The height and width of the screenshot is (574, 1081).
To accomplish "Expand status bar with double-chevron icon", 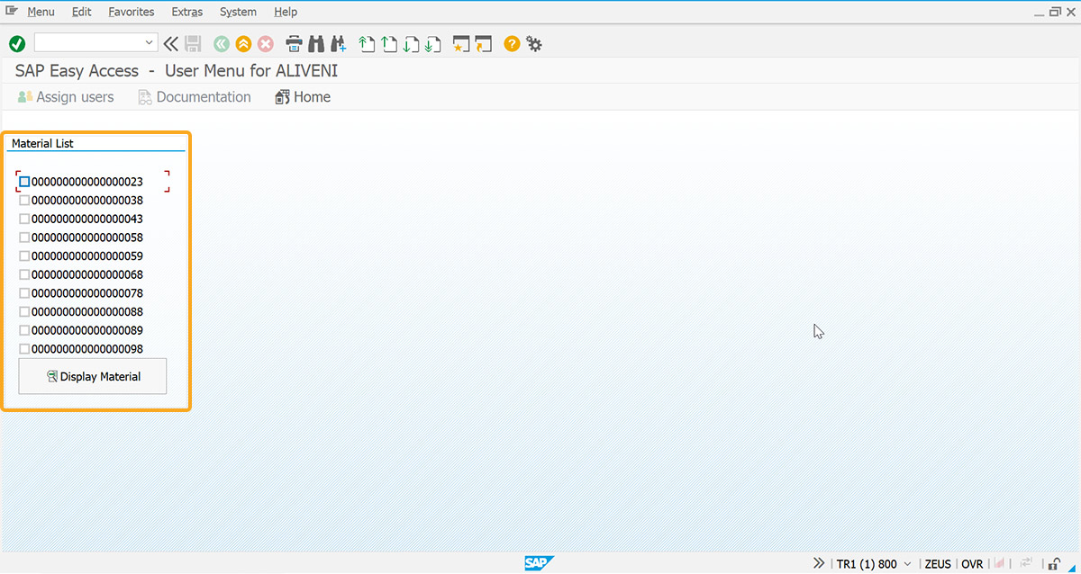I will coord(819,563).
